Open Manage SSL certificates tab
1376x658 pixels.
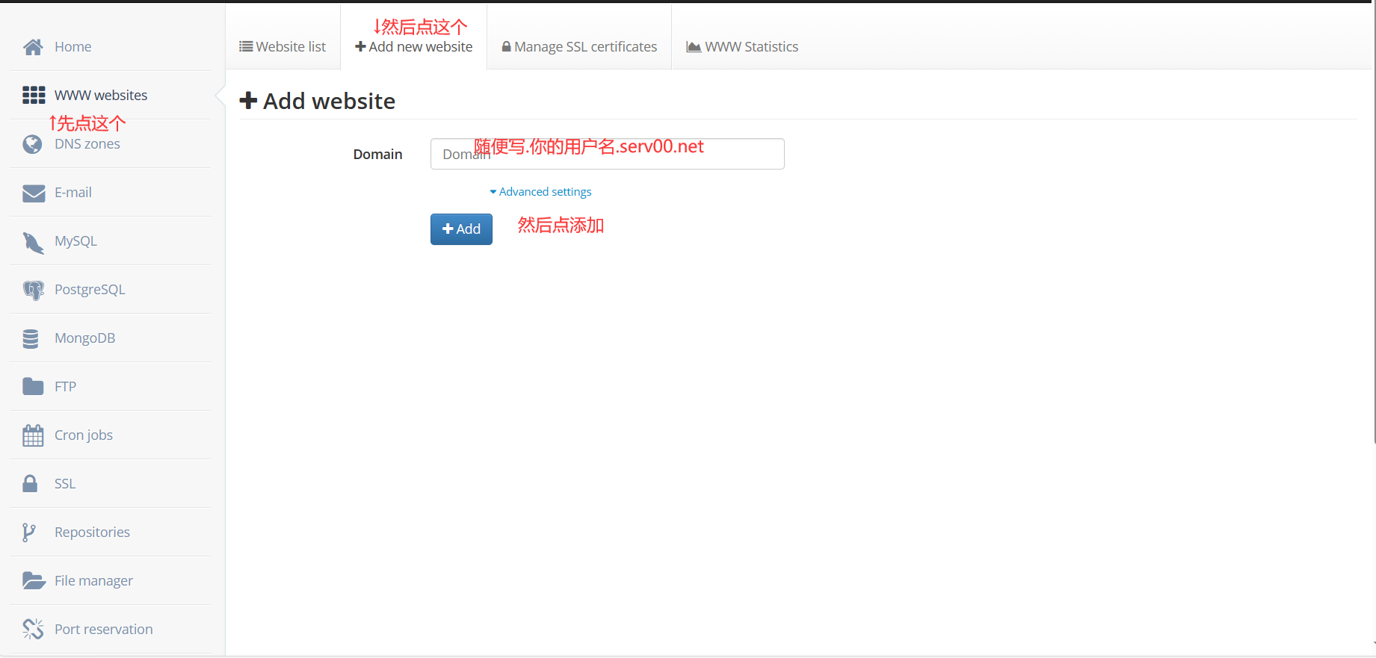[x=579, y=46]
